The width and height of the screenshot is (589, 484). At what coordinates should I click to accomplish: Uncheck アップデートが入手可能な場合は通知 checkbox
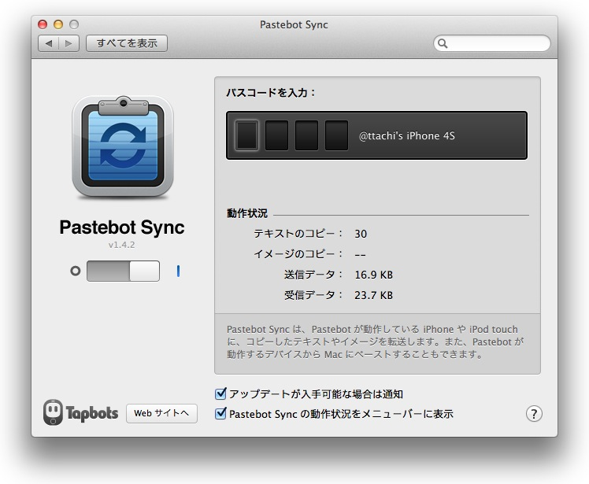221,393
